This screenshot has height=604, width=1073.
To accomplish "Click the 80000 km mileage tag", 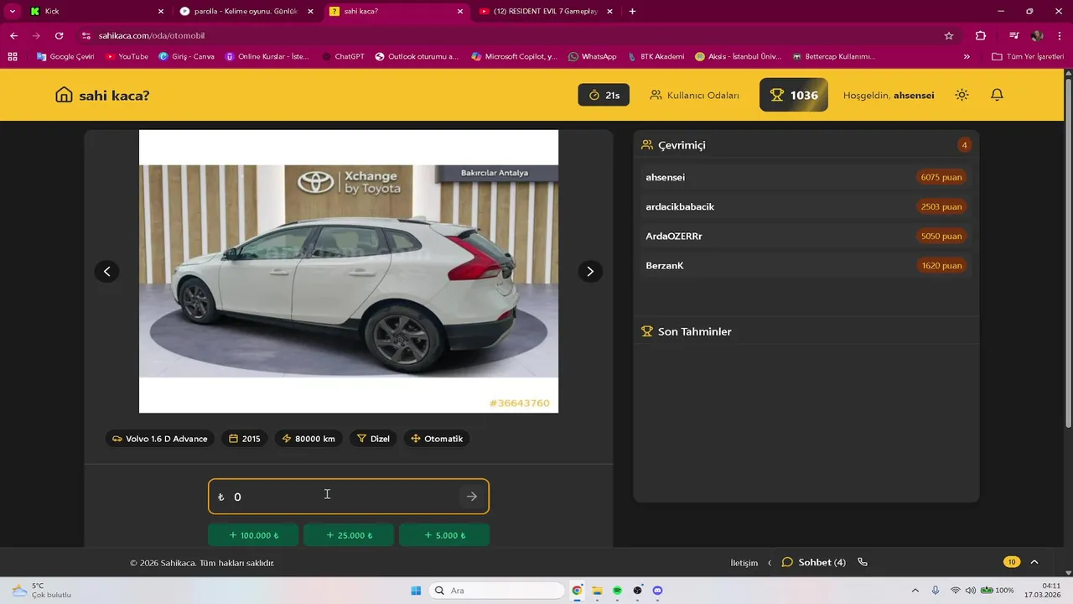I will point(308,439).
